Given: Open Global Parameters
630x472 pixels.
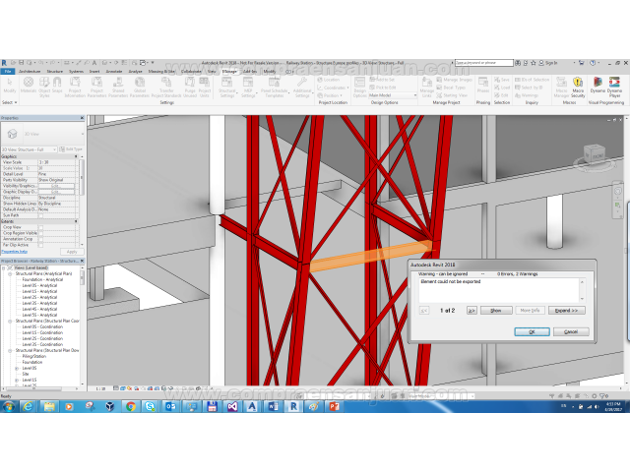Looking at the screenshot, I should pyautogui.click(x=140, y=86).
